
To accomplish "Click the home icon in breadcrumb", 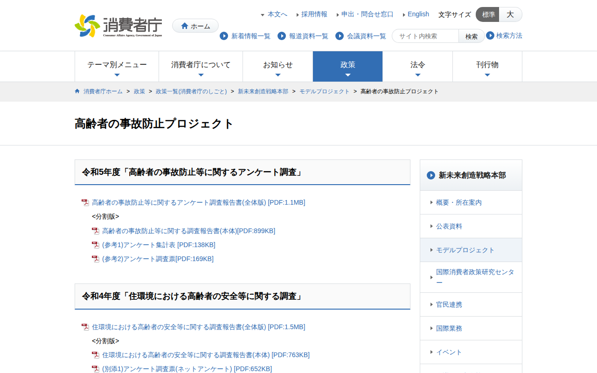I will 77,91.
